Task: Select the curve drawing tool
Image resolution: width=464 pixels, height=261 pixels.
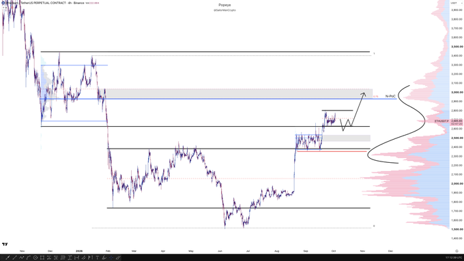Action: (29, 258)
